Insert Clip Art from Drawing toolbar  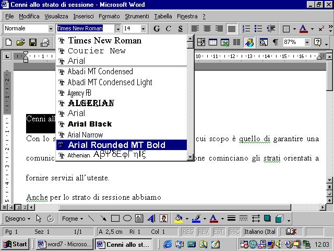tap(163, 219)
